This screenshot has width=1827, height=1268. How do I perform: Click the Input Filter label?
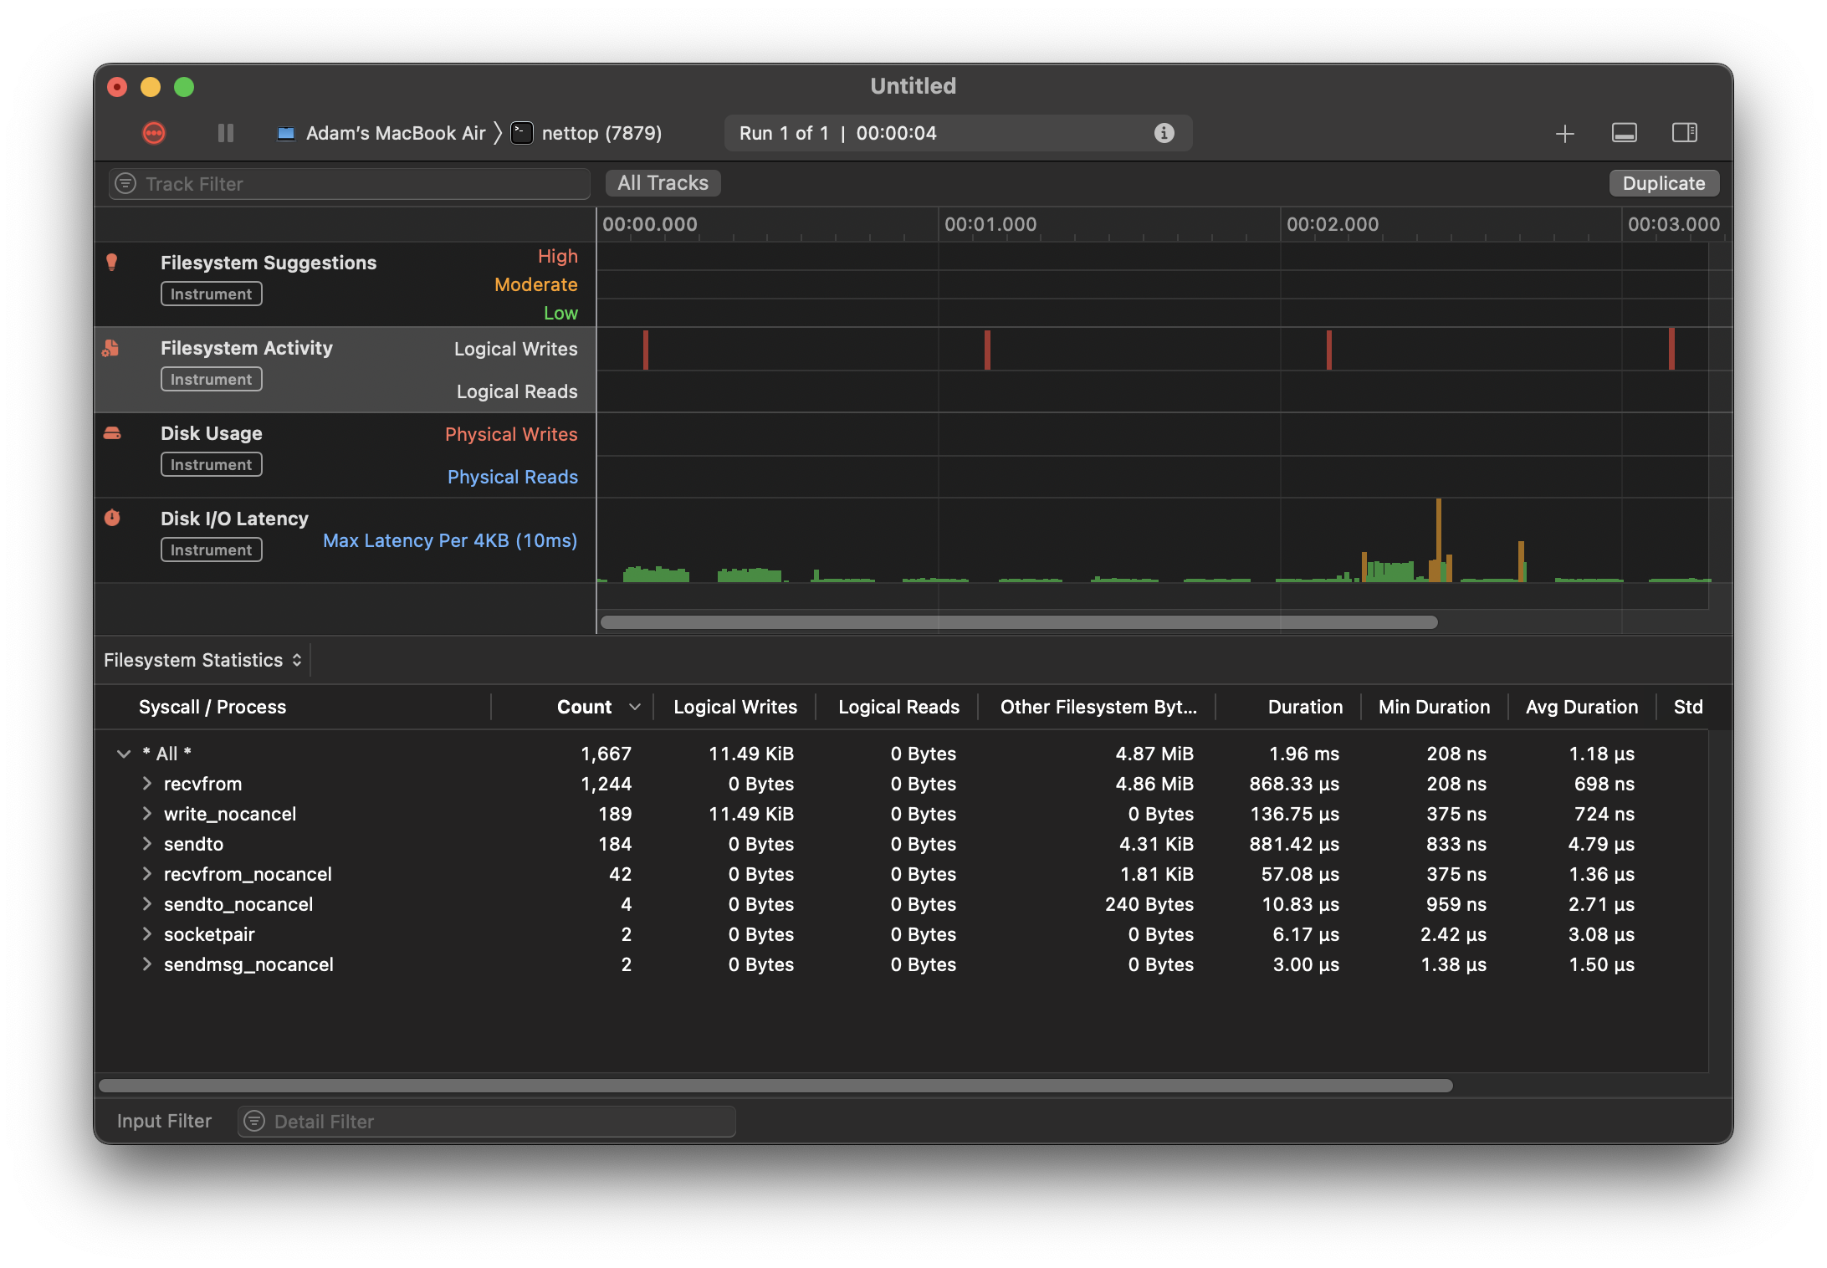(x=164, y=1121)
